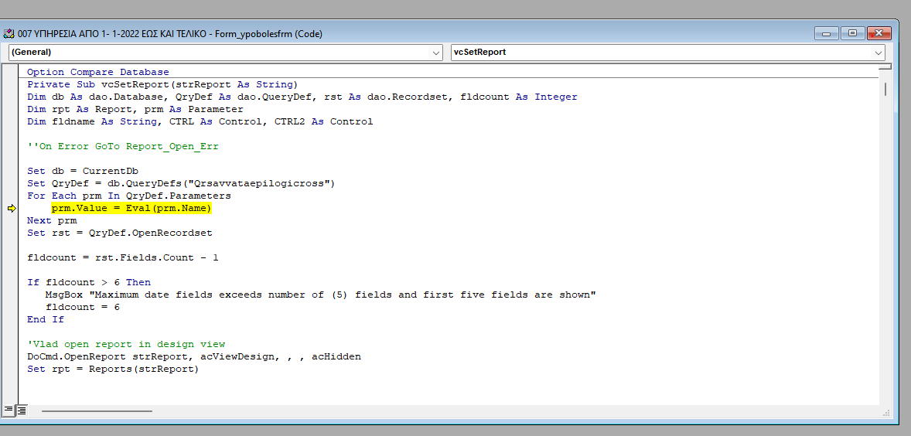This screenshot has height=436, width=911.
Task: Click the form code window icon in title bar
Action: pyautogui.click(x=9, y=34)
